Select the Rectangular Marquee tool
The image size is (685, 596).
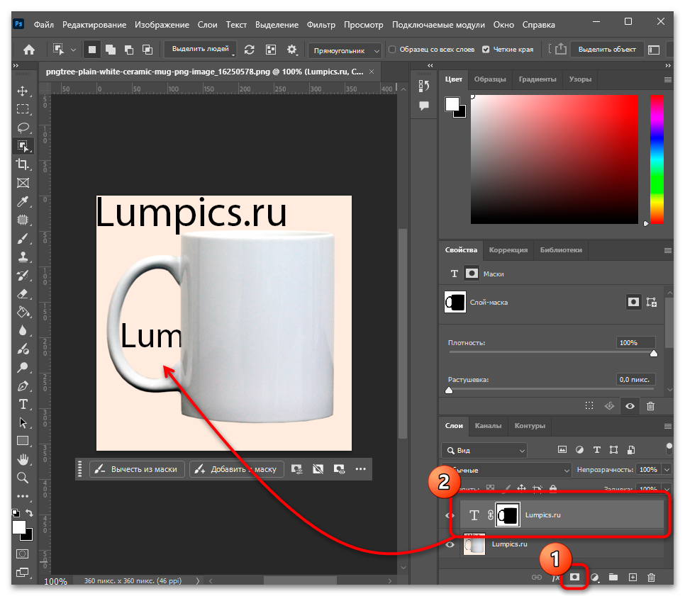[23, 109]
